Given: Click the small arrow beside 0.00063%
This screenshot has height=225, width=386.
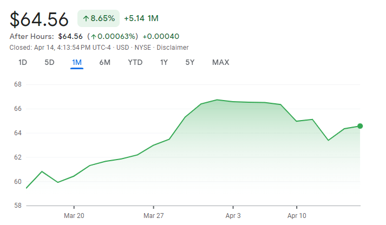Looking at the screenshot, I should pyautogui.click(x=94, y=36).
